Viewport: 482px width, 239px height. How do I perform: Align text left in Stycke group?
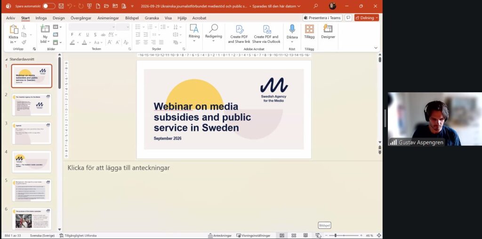pos(138,42)
